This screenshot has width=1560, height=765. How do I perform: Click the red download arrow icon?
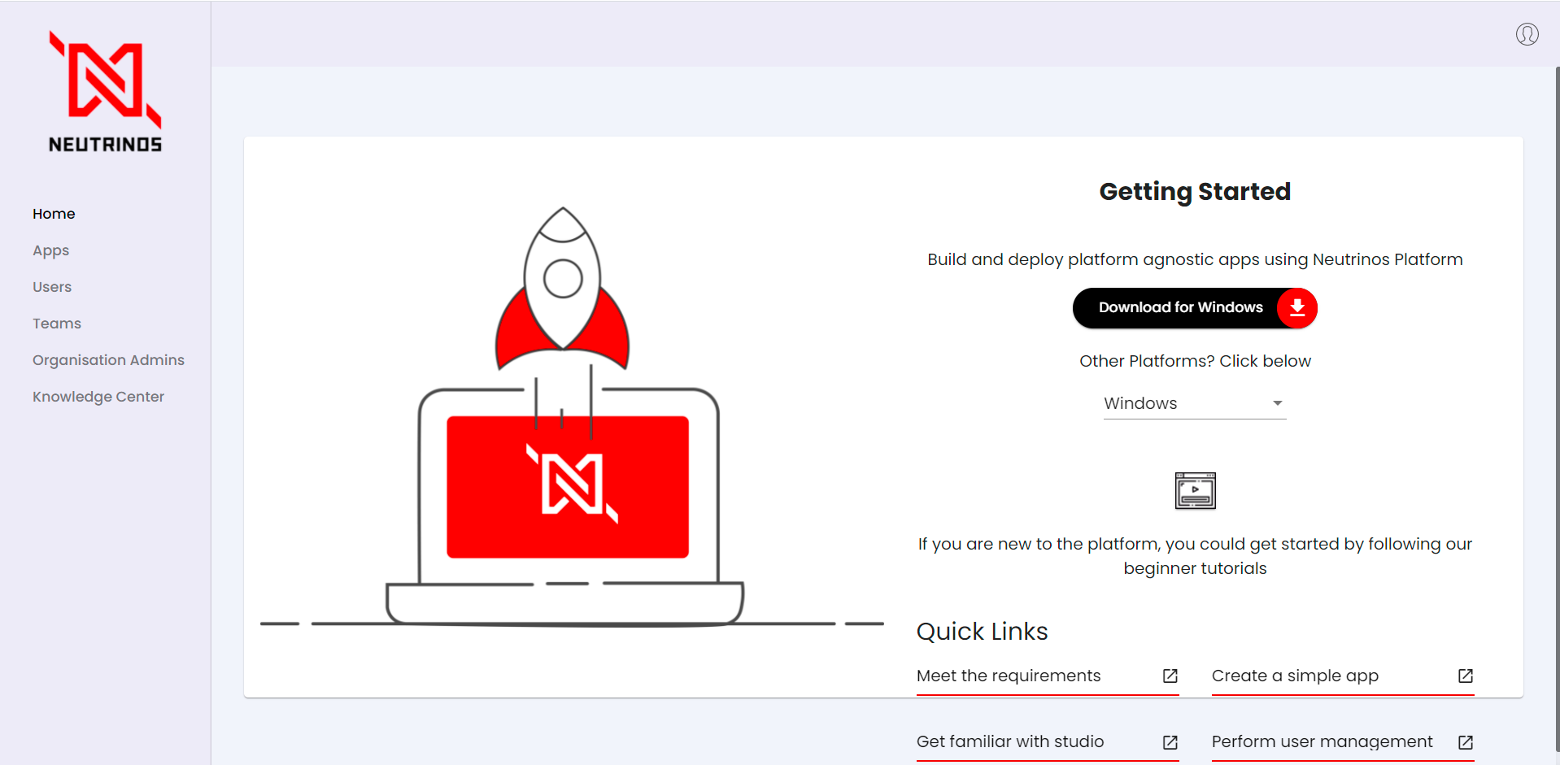1297,308
